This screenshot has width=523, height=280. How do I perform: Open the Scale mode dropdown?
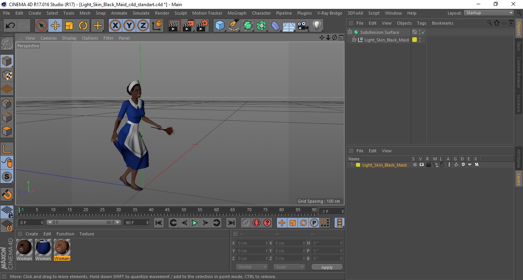pyautogui.click(x=289, y=267)
